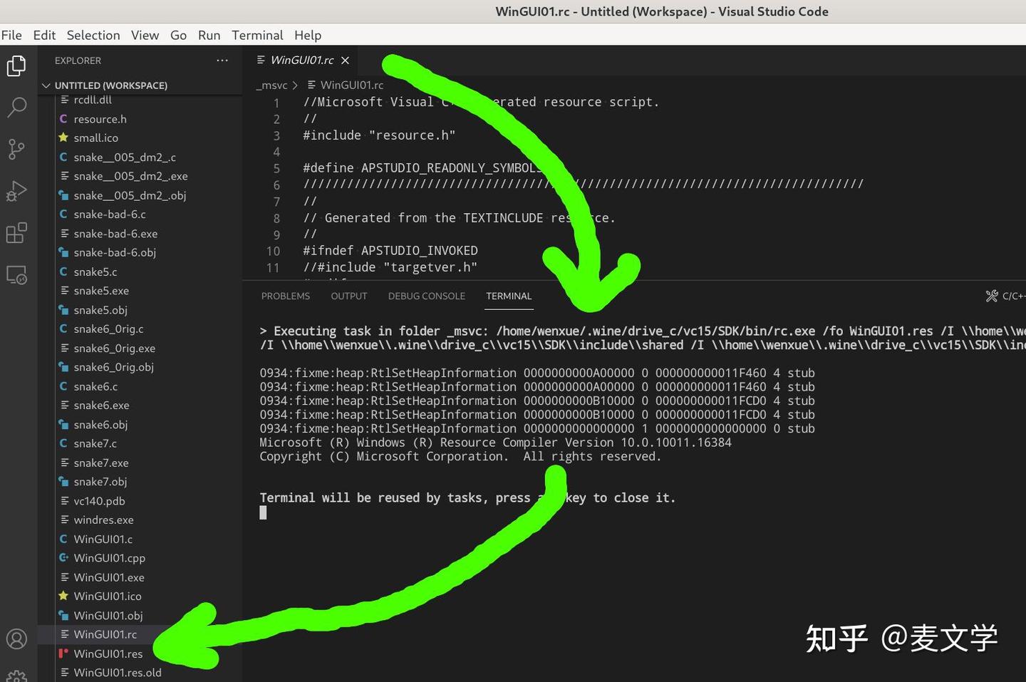The height and width of the screenshot is (682, 1026).
Task: Open the Explorer view in activity bar
Action: (x=16, y=66)
